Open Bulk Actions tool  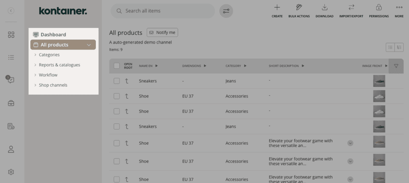click(299, 8)
